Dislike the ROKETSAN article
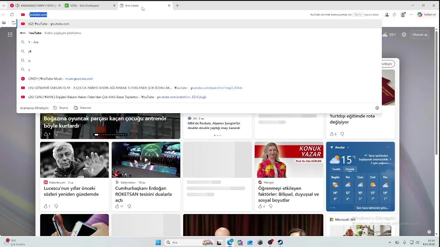This screenshot has width=440, height=247. (129, 206)
